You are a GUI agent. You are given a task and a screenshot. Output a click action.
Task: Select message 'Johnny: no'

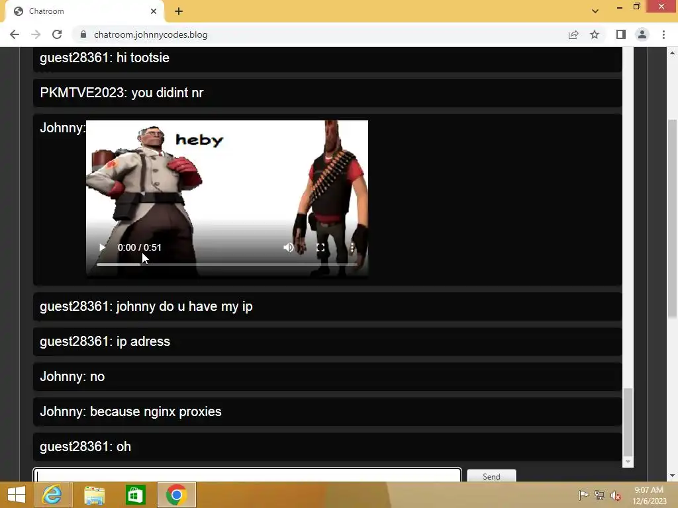[327, 376]
